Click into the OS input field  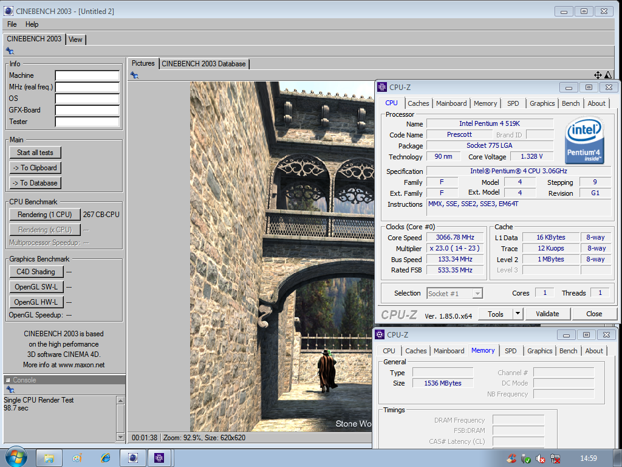(87, 99)
